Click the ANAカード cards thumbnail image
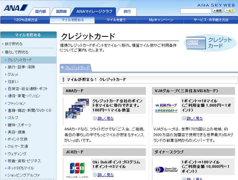The width and height of the screenshot is (238, 180). coord(77,108)
